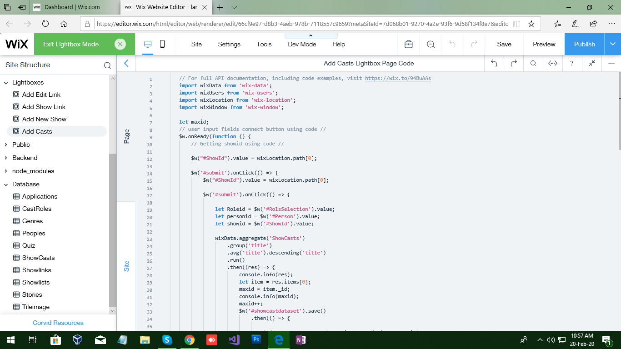
Task: Add page to favorites with star icon
Action: [x=531, y=24]
